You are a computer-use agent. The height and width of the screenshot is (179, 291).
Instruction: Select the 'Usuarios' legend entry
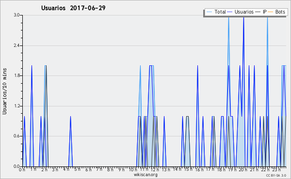click(244, 12)
